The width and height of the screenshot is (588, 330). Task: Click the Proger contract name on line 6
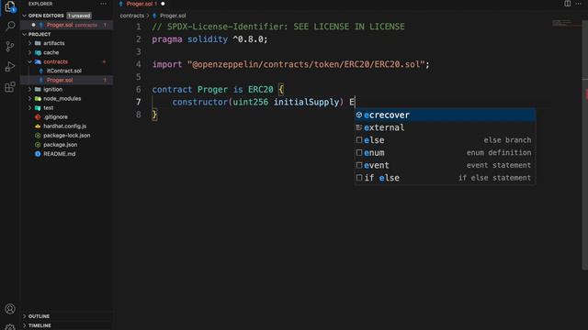[212, 90]
